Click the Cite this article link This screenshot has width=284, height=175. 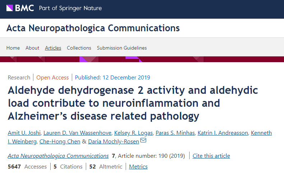coord(211,156)
